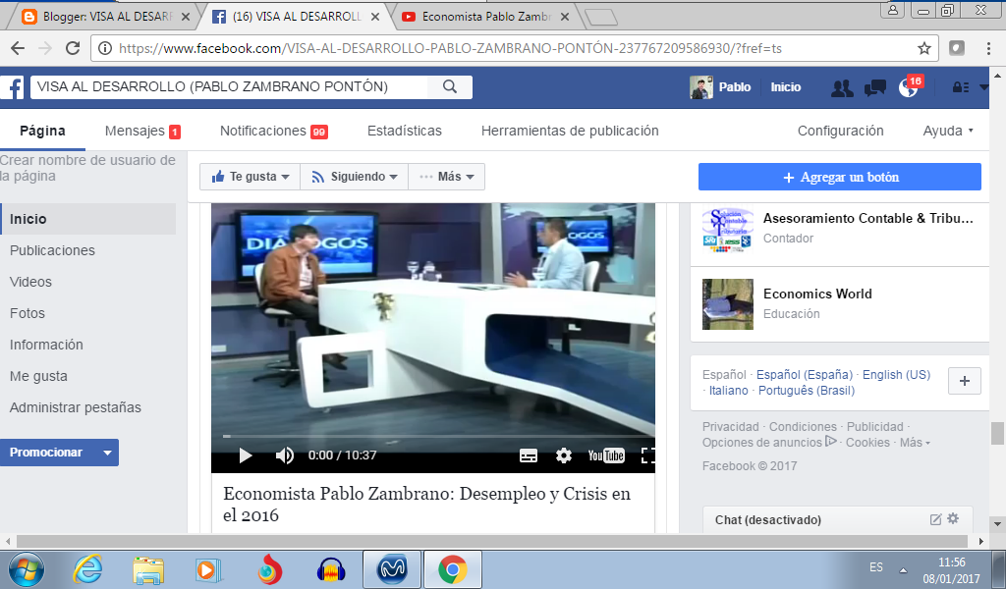The width and height of the screenshot is (1006, 589).
Task: Open the friend requests icon
Action: [x=842, y=87]
